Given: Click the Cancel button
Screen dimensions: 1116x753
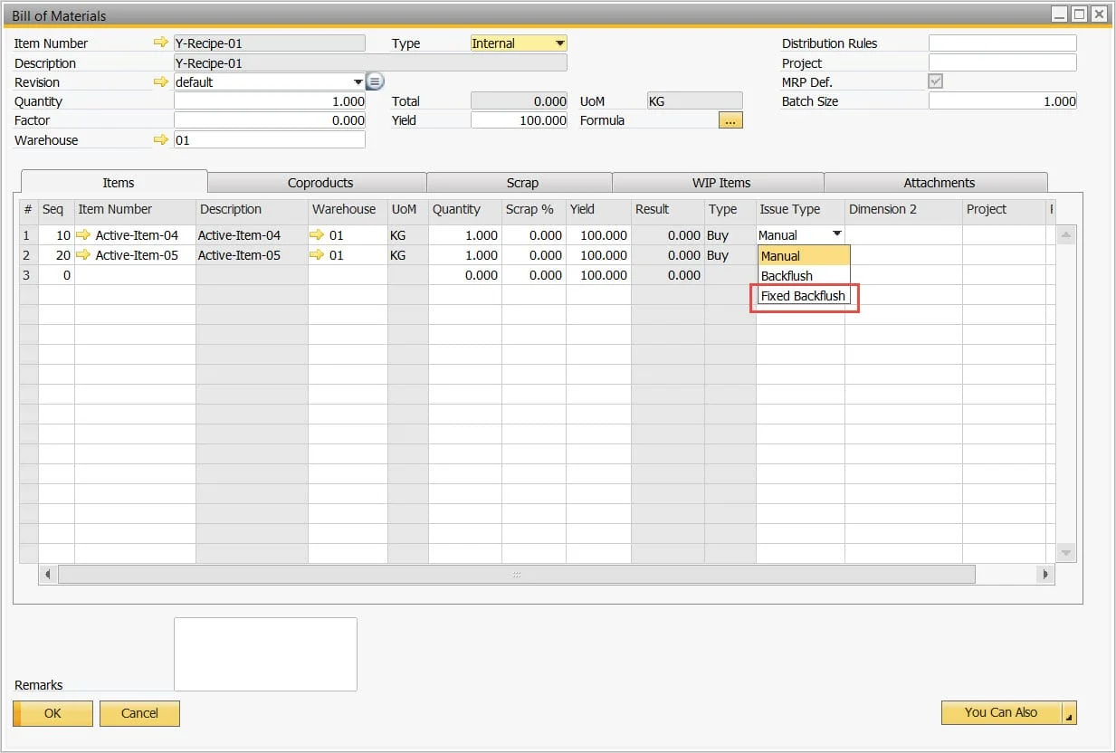Looking at the screenshot, I should click(139, 713).
